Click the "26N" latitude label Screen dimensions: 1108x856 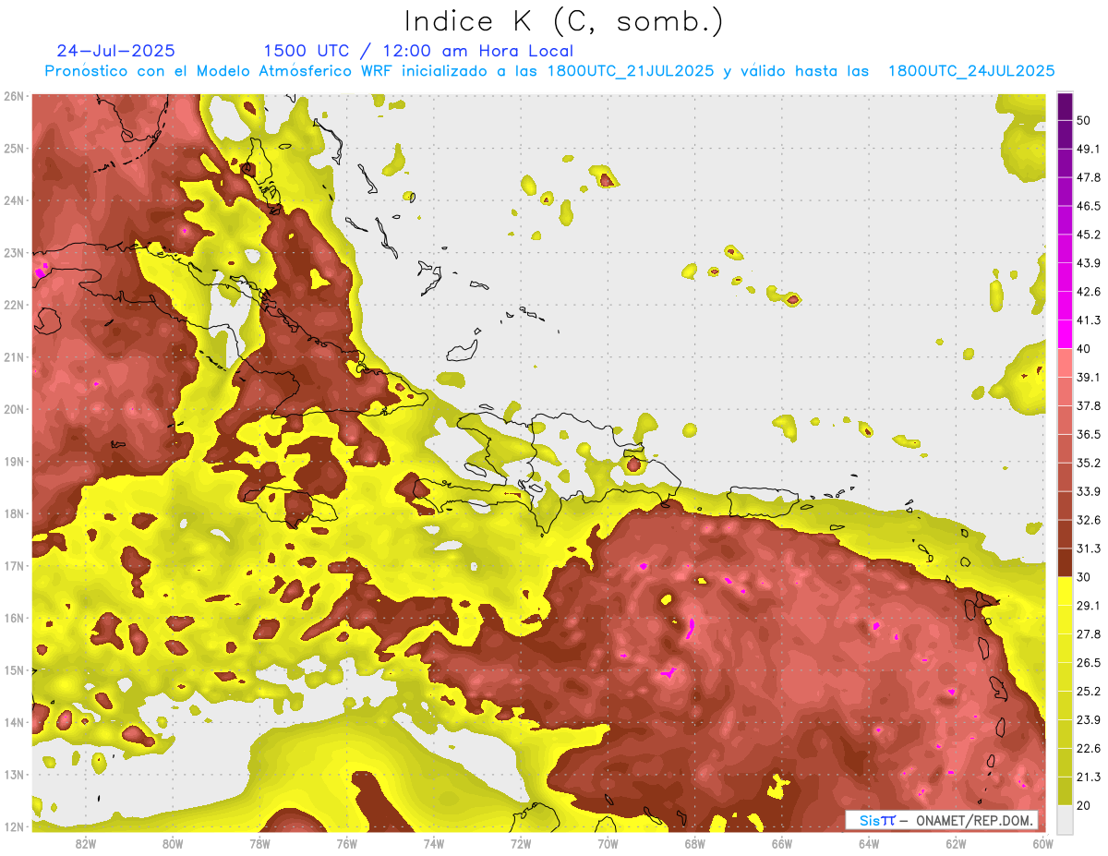tap(14, 96)
